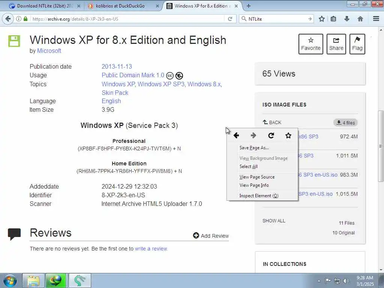The height and width of the screenshot is (288, 384).
Task: Click 11 Files link
Action: coord(346,223)
